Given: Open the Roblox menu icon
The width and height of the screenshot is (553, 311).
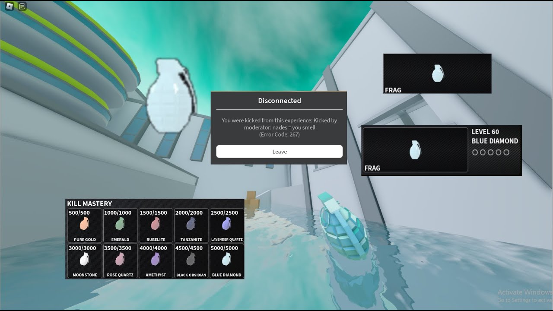Looking at the screenshot, I should coord(10,6).
